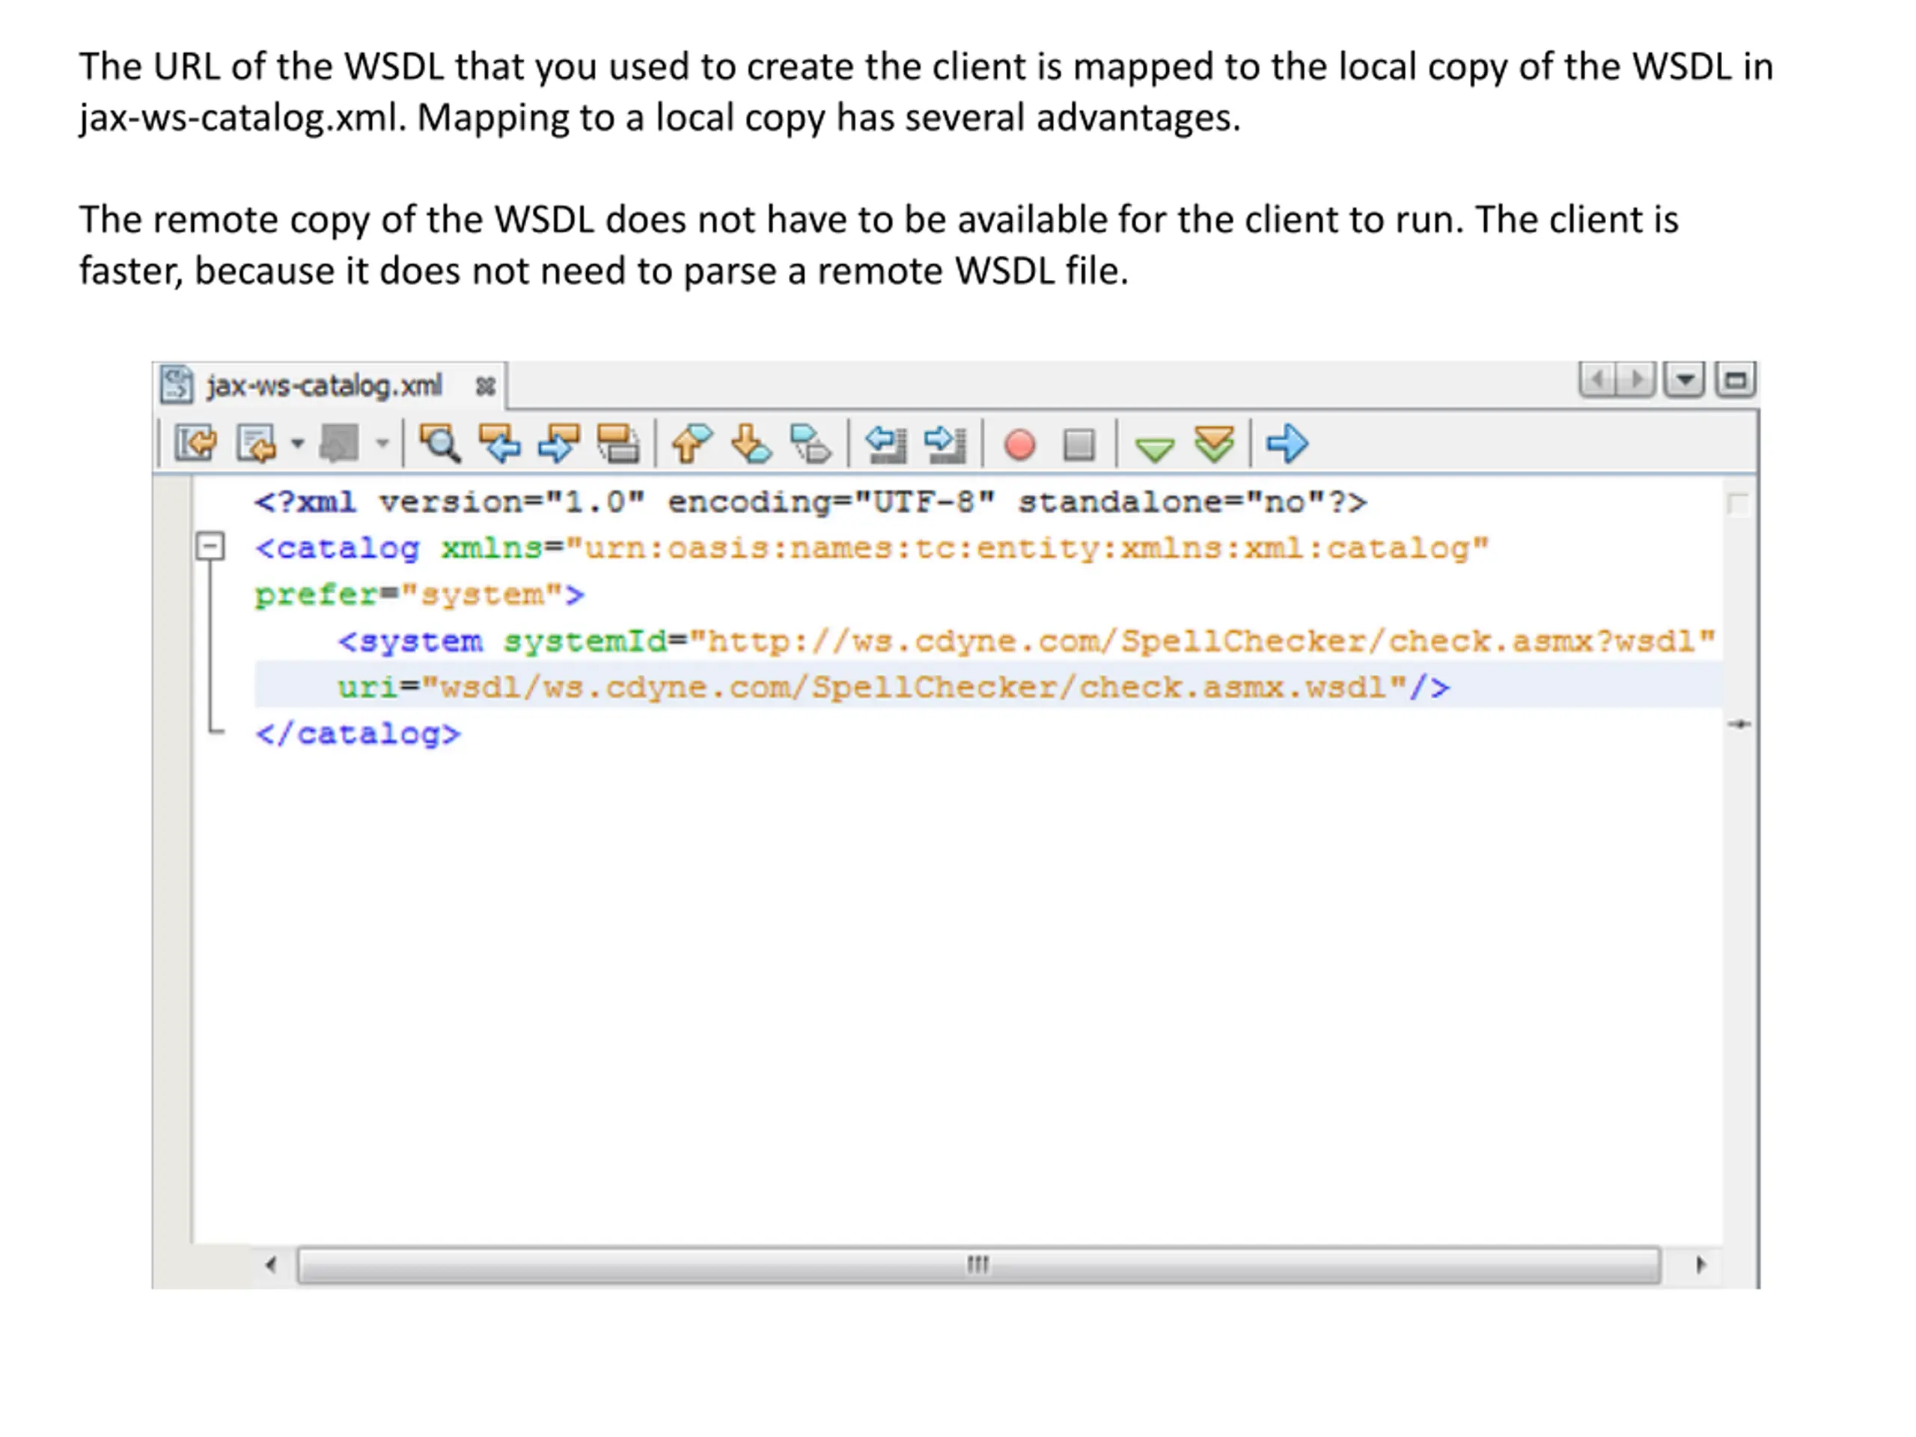The image size is (1916, 1437).
Task: Open the Back history dropdown arrow
Action: click(298, 444)
